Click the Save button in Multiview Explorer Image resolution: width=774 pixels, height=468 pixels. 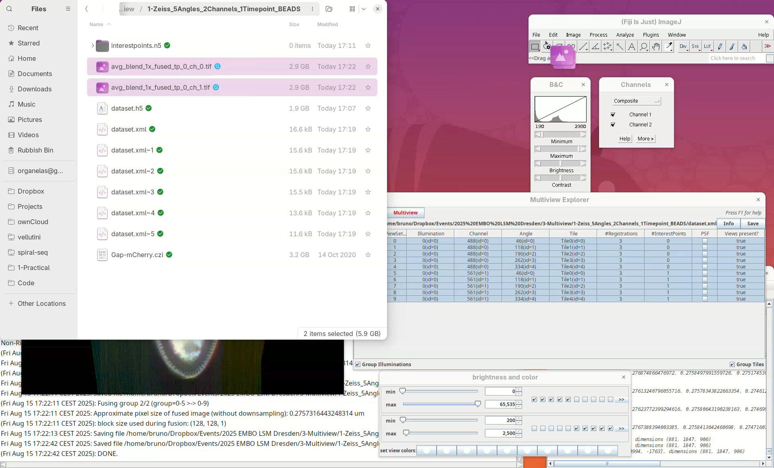pyautogui.click(x=753, y=223)
